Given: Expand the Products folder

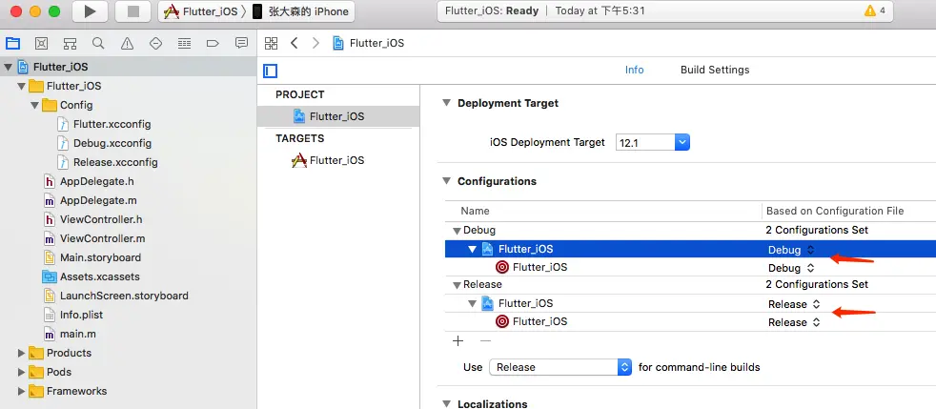Looking at the screenshot, I should 22,353.
